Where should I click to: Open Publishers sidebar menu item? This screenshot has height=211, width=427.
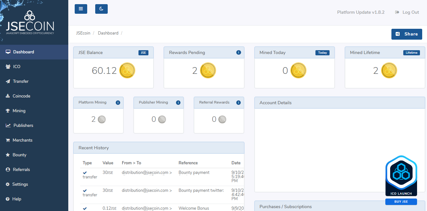pos(34,125)
